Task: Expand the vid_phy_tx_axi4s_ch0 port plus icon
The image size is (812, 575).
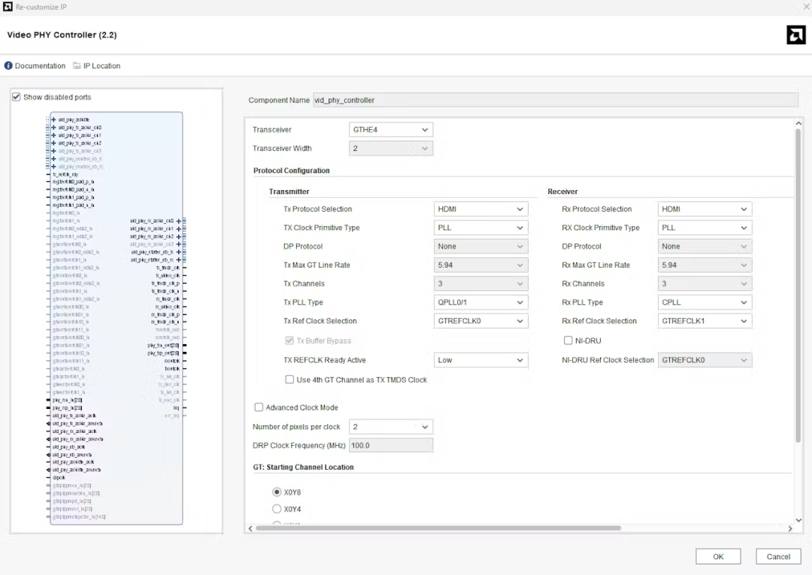Action: tap(53, 128)
